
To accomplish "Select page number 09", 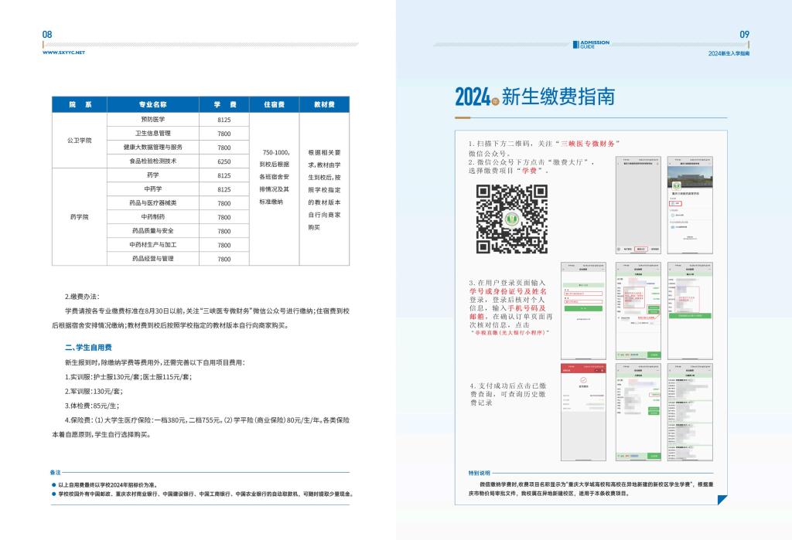I will 744,34.
